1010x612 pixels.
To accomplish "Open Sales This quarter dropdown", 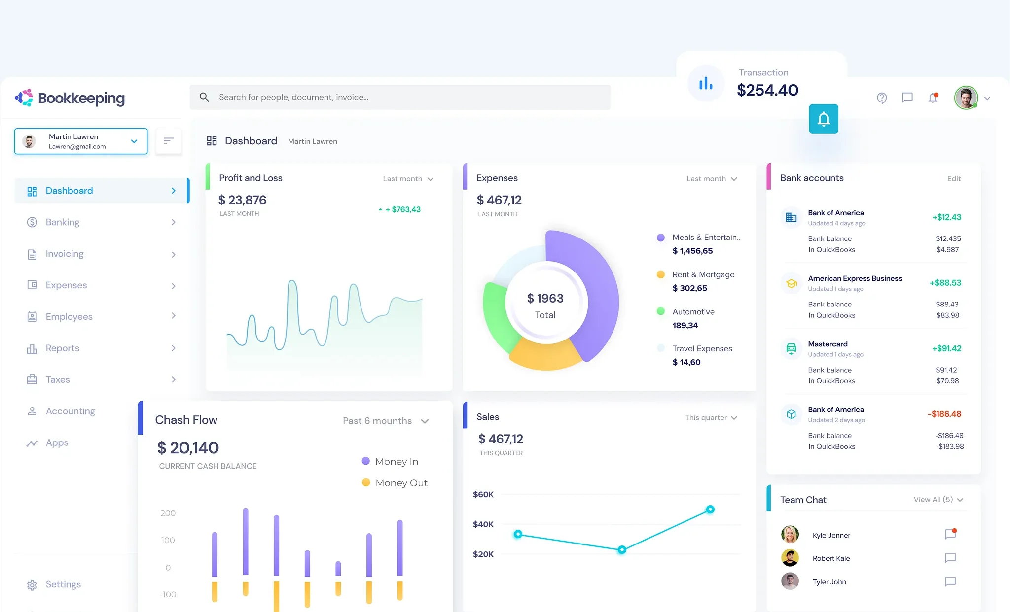I will coord(711,418).
